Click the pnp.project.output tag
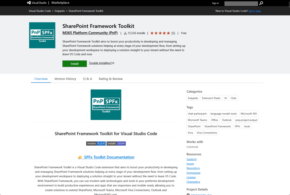The height and width of the screenshot is (195, 290). point(246,120)
